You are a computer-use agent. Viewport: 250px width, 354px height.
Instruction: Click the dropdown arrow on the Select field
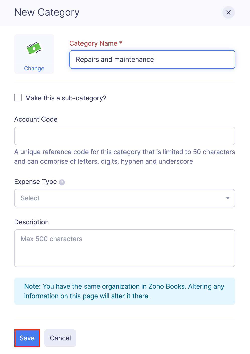coord(227,198)
